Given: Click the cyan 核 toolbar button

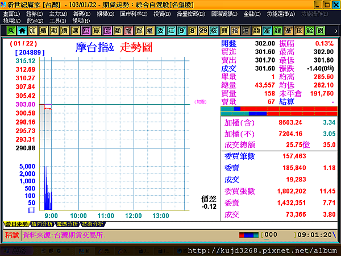Looking at the screenshot, I should tap(214, 31).
